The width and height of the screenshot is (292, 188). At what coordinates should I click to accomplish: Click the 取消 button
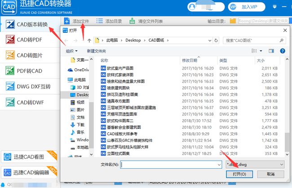tap(270, 174)
